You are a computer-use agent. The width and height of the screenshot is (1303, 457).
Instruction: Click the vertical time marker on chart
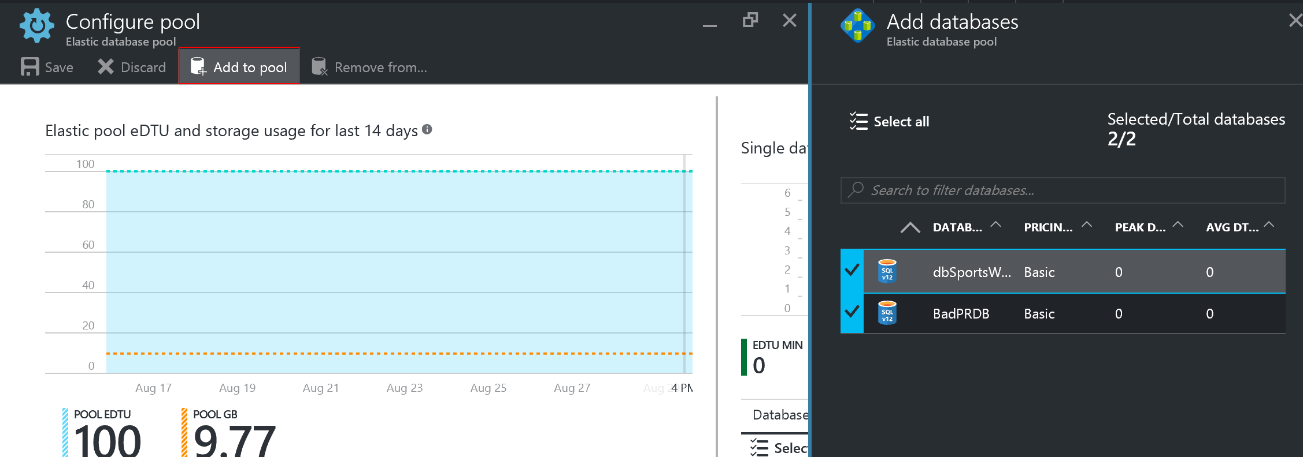pyautogui.click(x=684, y=265)
